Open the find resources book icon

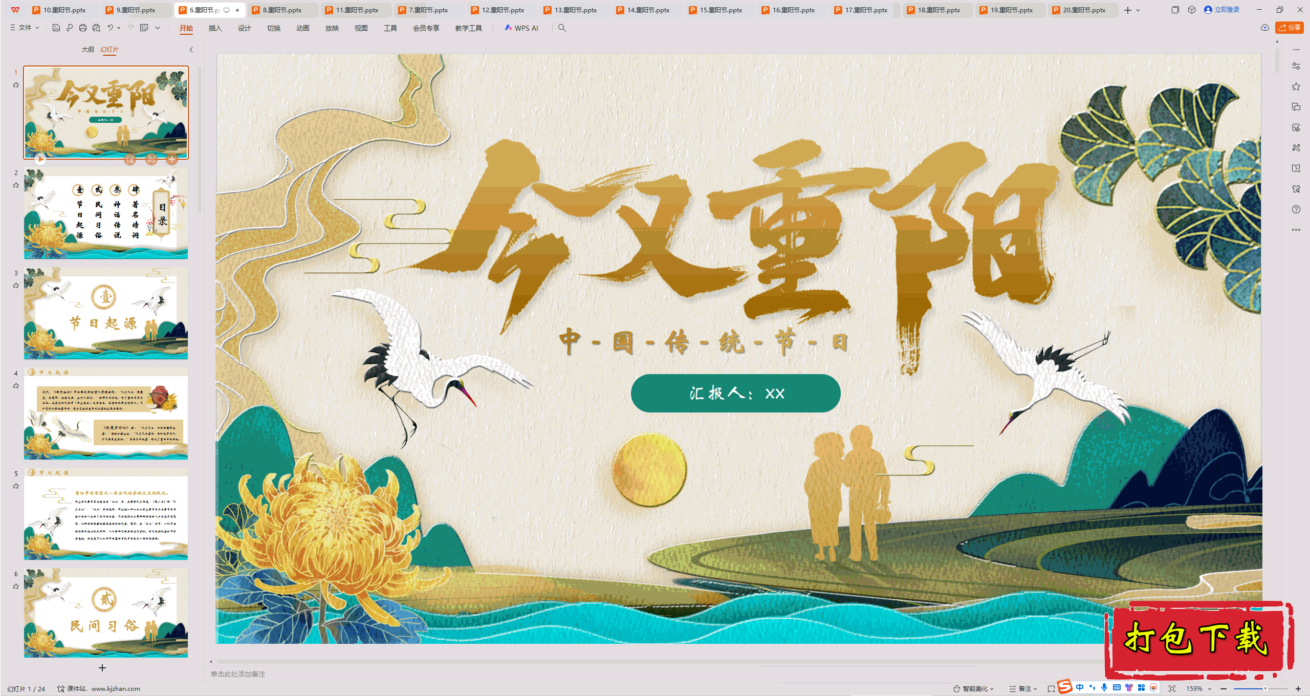[1296, 168]
